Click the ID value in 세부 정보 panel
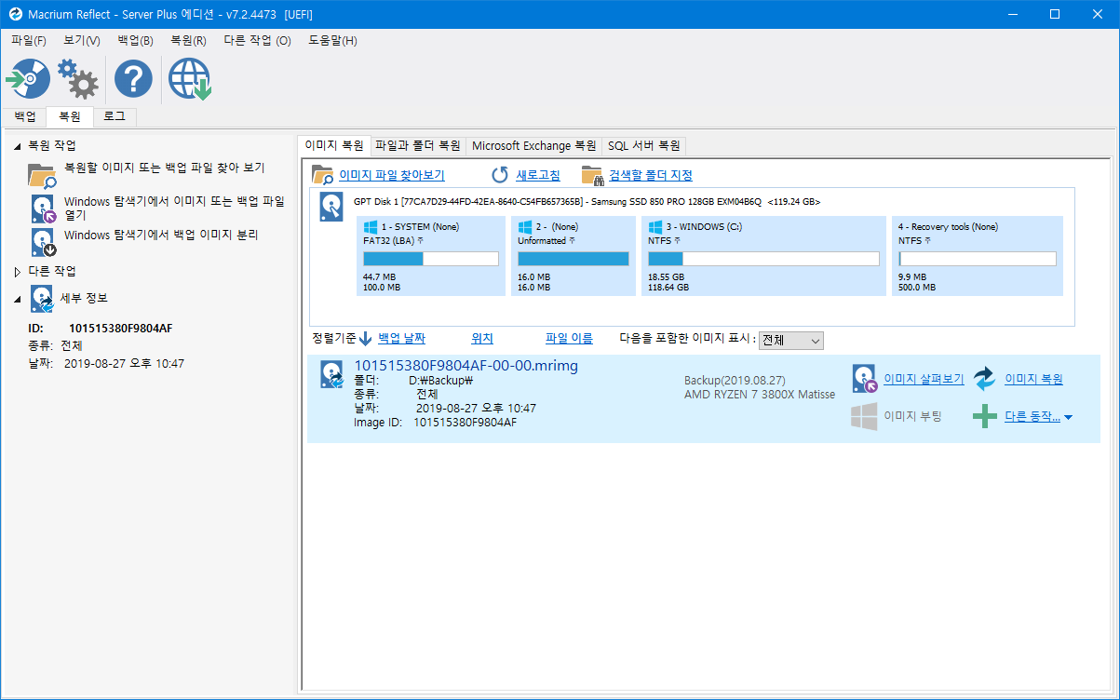 pos(121,329)
